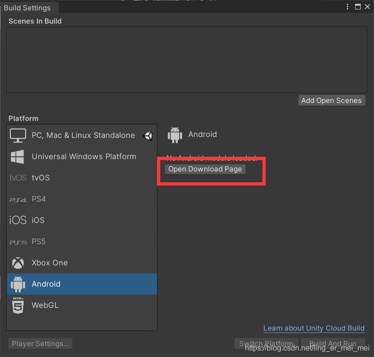Click the Windows logo icon for UWP
This screenshot has height=357, width=374.
[17, 156]
